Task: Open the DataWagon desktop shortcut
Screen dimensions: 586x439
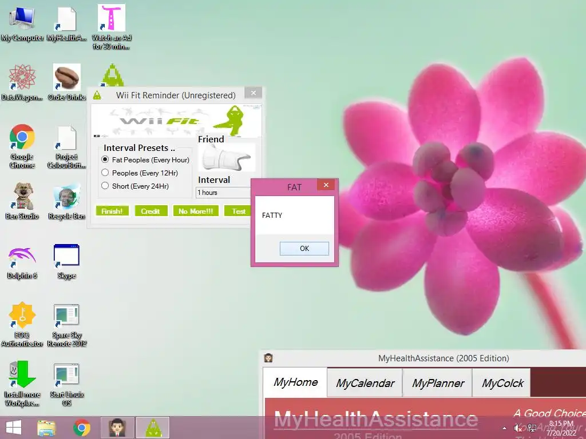Action: point(22,82)
